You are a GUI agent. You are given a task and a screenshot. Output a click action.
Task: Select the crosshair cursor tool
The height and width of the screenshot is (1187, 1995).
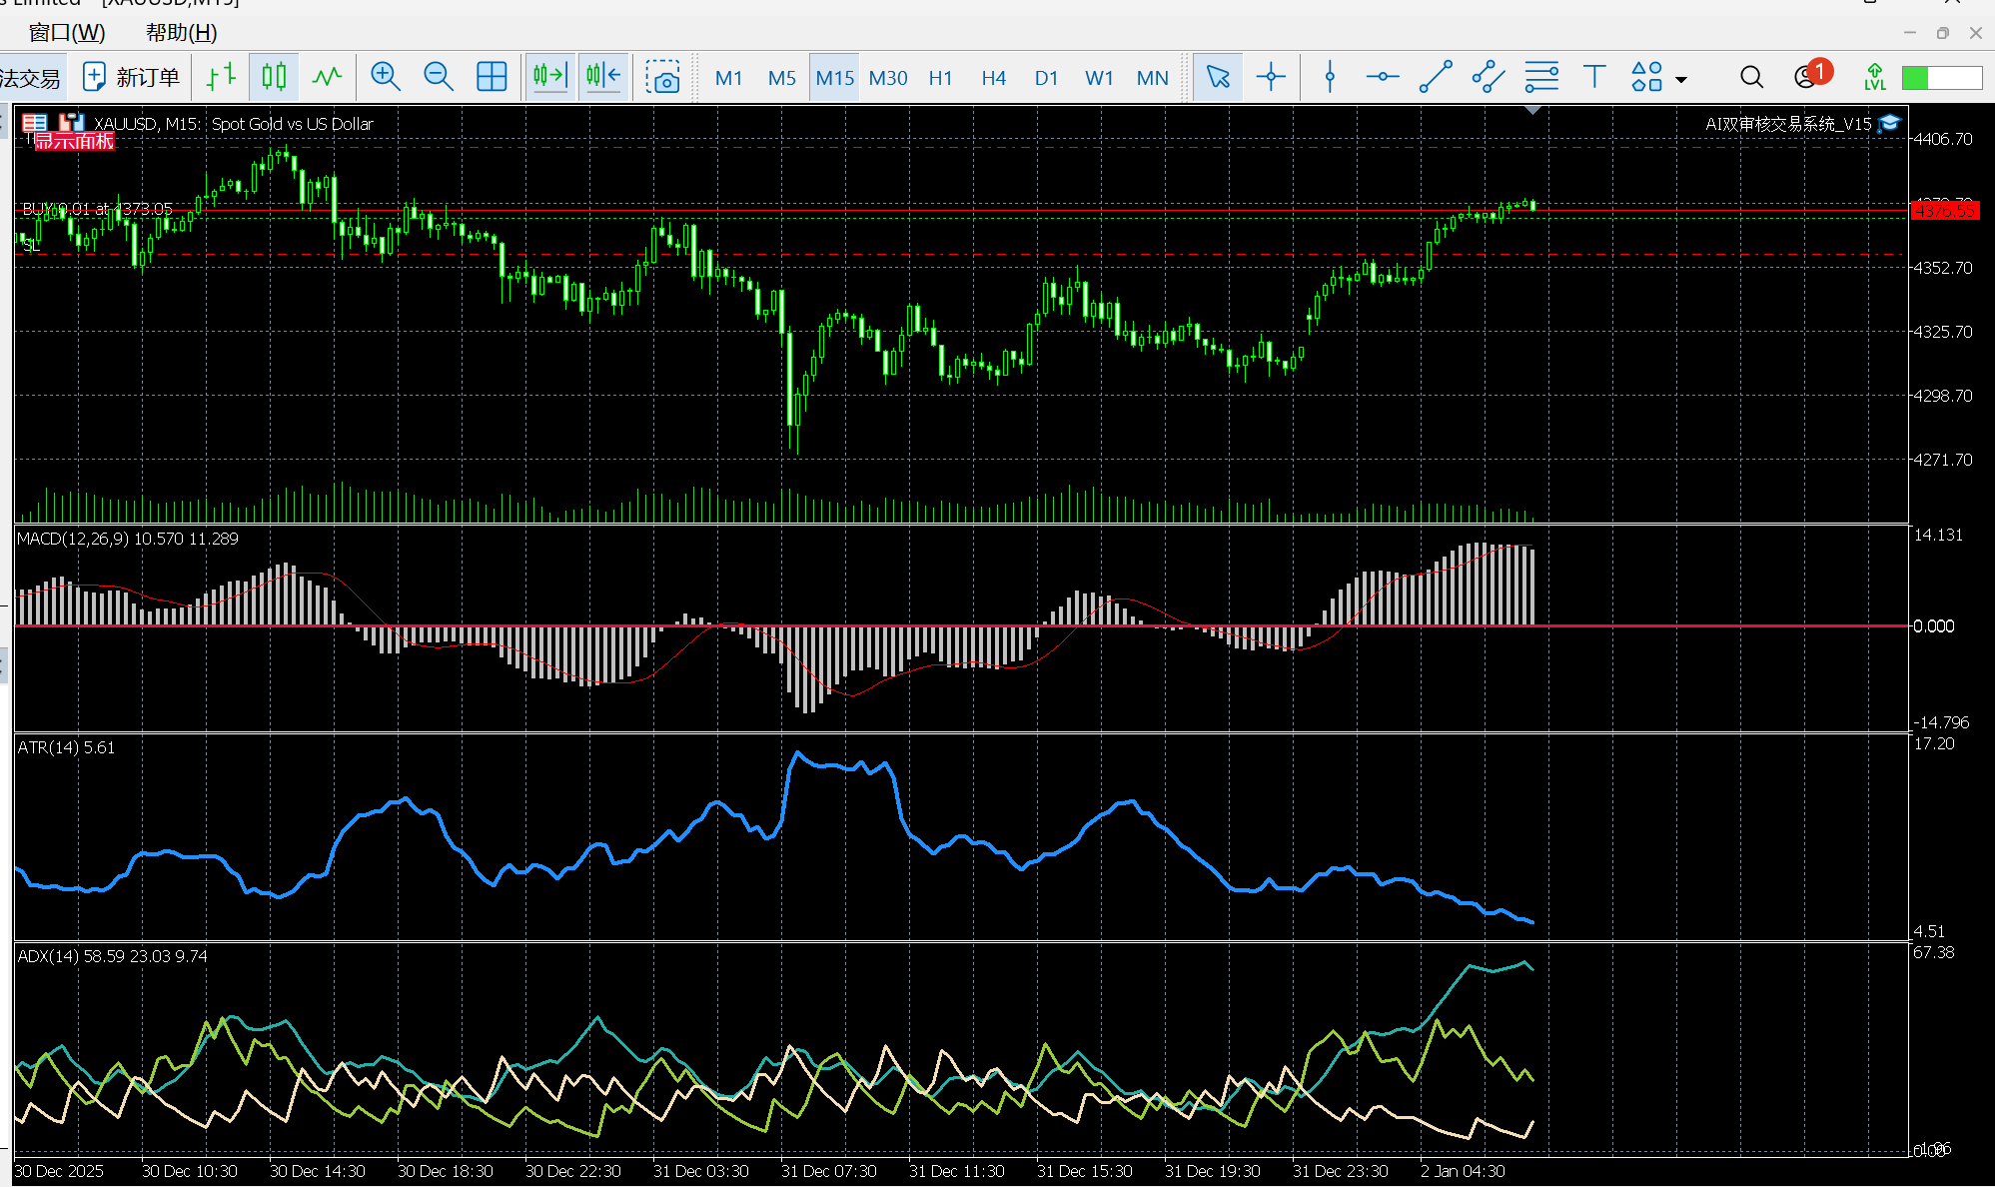1271,77
